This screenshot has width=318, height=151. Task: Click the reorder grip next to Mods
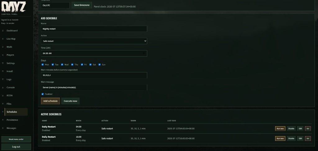(x=3, y=47)
